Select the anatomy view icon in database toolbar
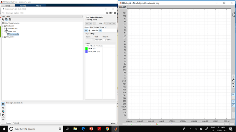The width and height of the screenshot is (236, 132). [3, 19]
